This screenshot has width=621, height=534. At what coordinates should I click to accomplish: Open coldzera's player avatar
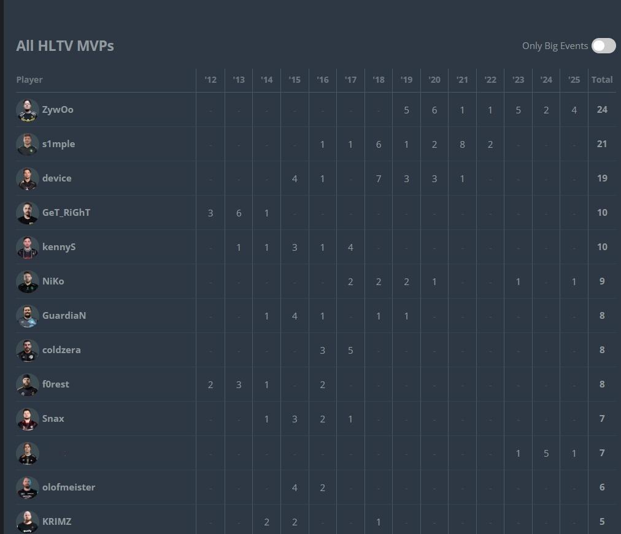click(x=28, y=351)
